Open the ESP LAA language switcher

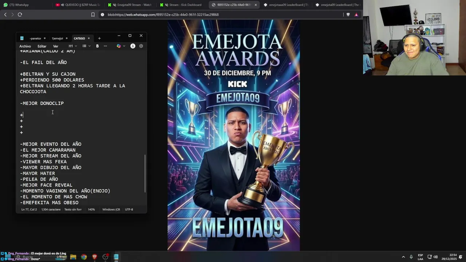point(420,257)
